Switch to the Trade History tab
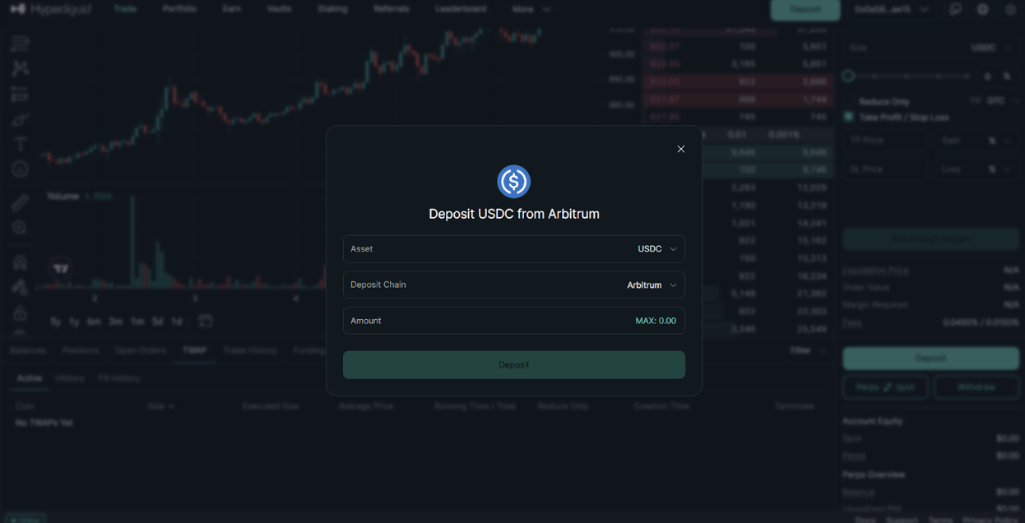The image size is (1025, 523). (249, 350)
